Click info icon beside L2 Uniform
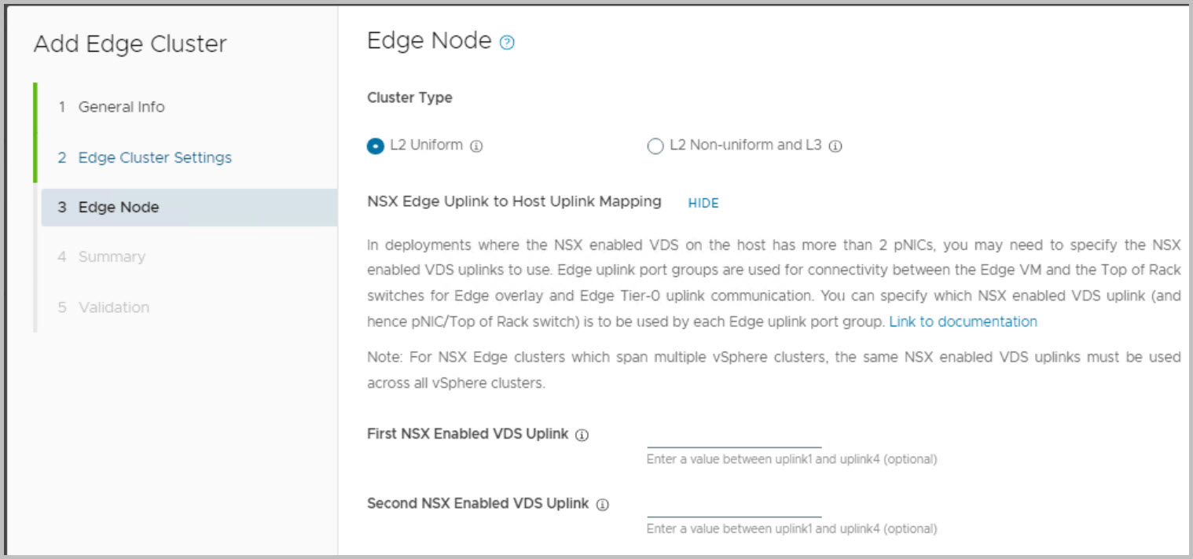This screenshot has height=559, width=1193. (476, 146)
